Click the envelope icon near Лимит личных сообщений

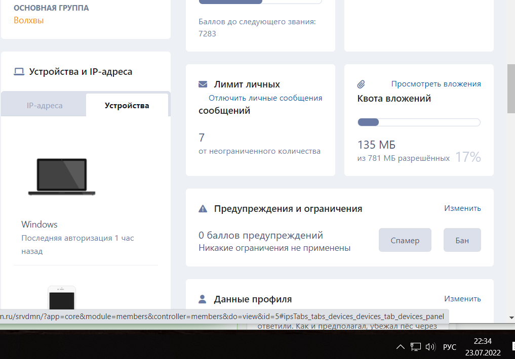click(x=203, y=84)
